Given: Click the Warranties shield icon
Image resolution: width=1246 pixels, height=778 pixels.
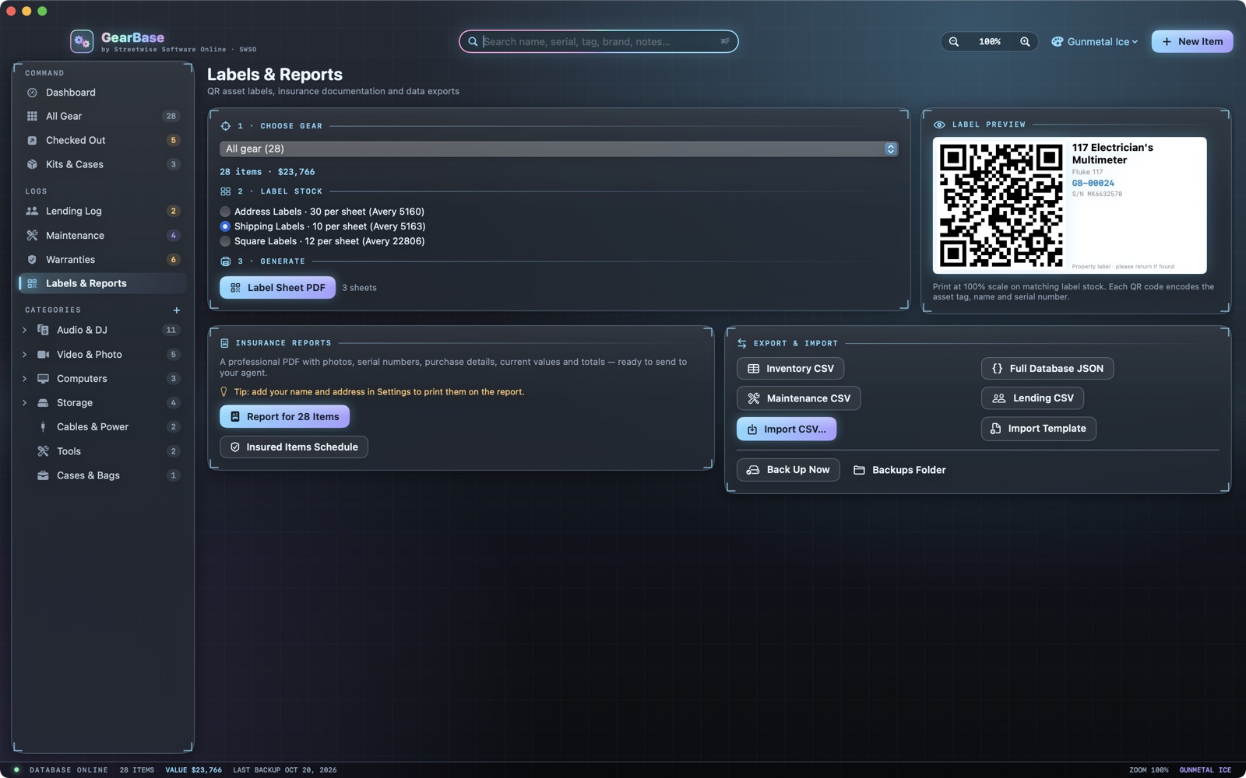Looking at the screenshot, I should click(x=32, y=260).
